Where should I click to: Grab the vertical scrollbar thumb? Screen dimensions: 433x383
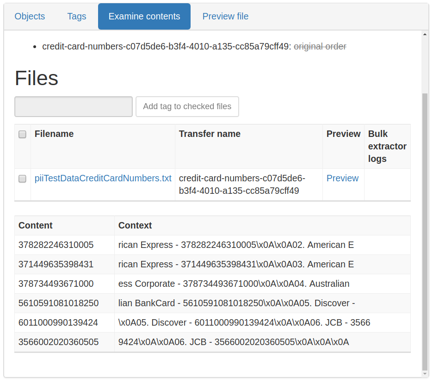click(x=425, y=231)
